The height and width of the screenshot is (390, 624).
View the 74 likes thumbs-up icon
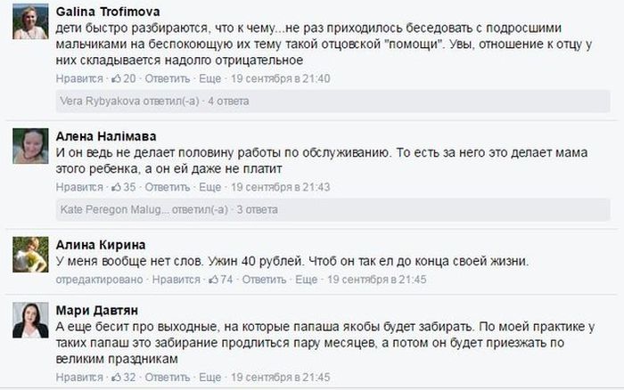pos(212,279)
